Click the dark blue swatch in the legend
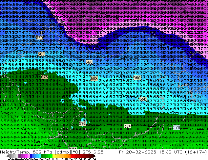 tap(31, 156)
